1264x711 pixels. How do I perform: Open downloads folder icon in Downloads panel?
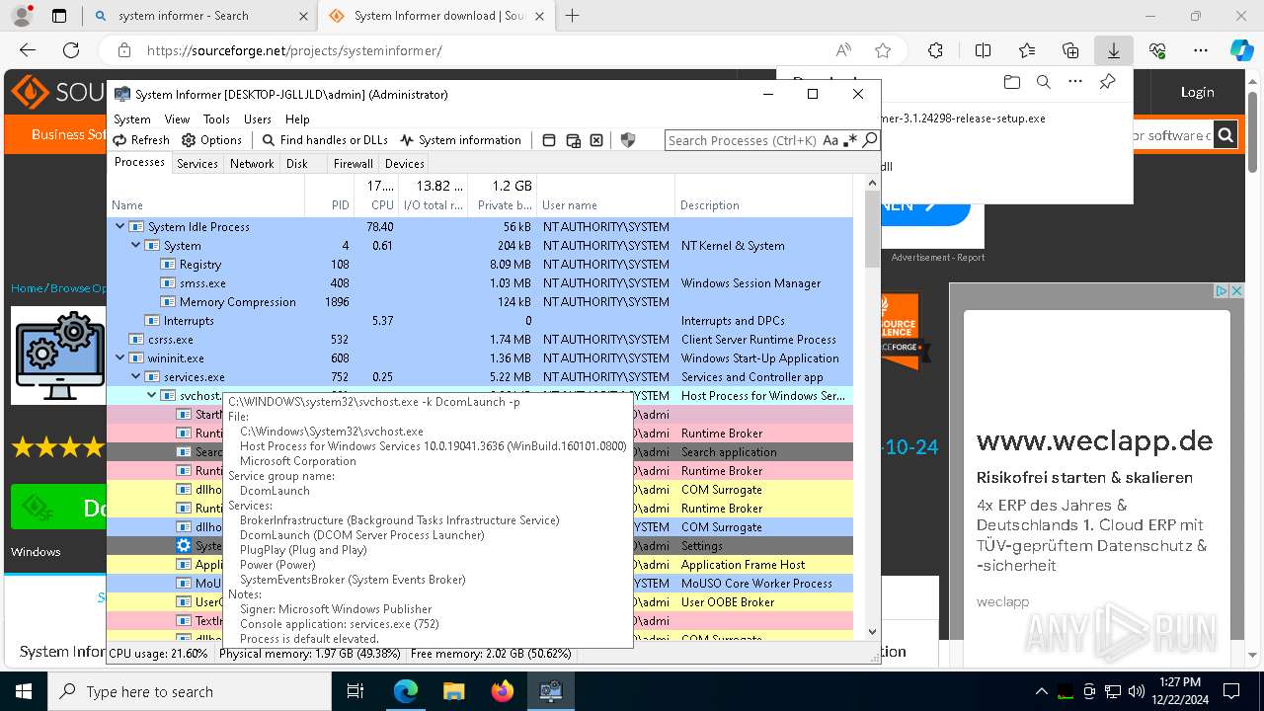click(x=1011, y=83)
